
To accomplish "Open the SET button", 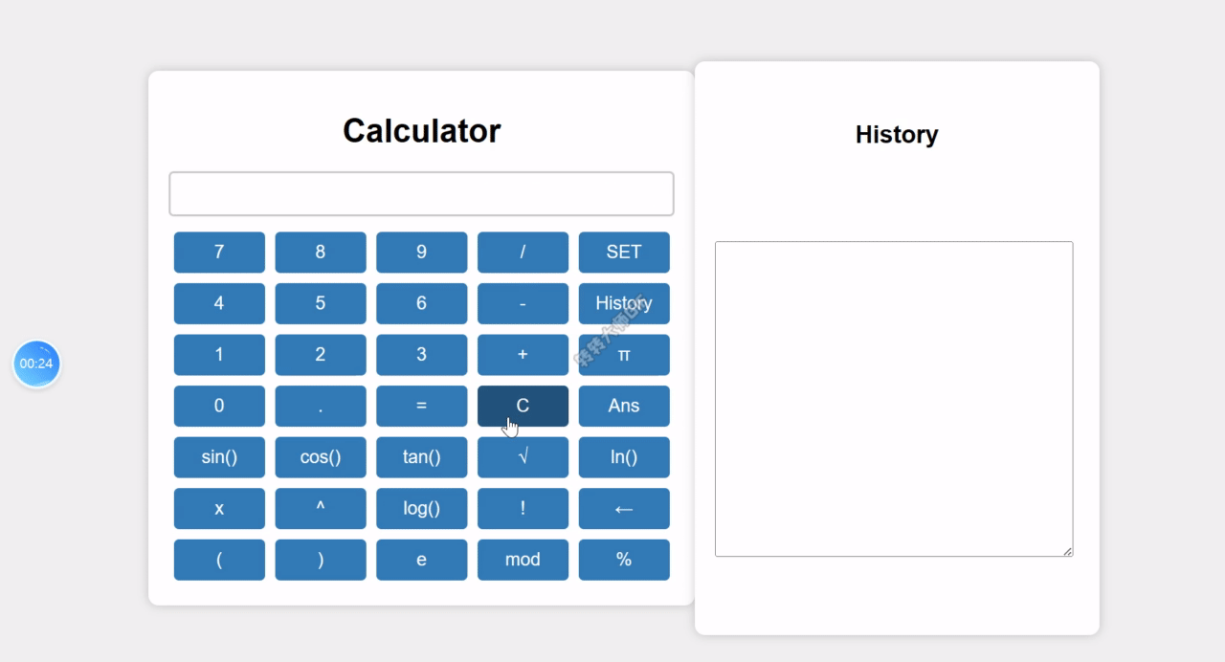I will point(624,253).
